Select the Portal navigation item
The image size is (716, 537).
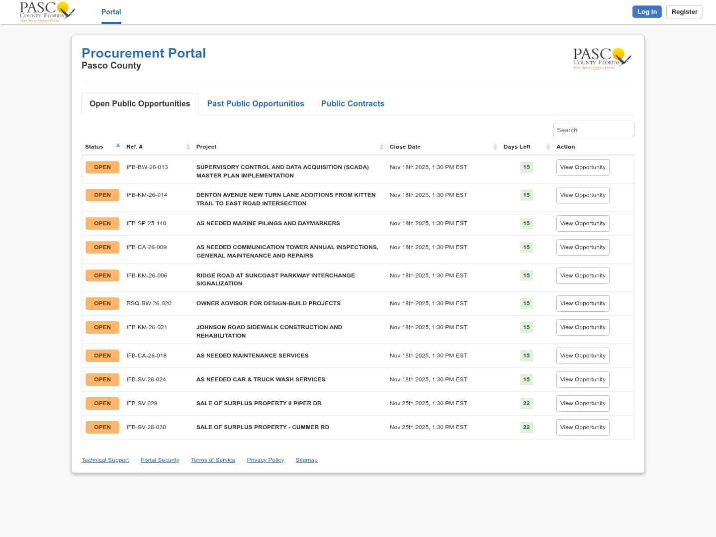[111, 12]
